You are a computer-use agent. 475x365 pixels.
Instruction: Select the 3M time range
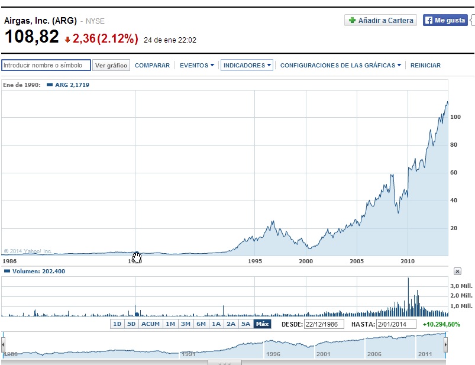(x=186, y=324)
